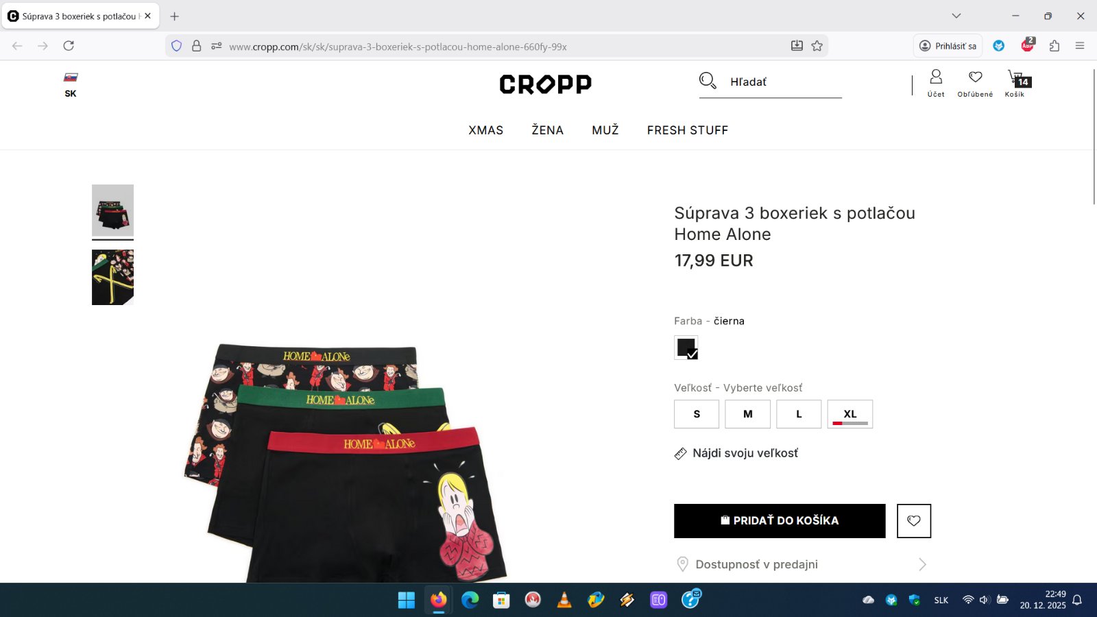
Task: Open the Firefox application hamburger menu
Action: tap(1080, 46)
